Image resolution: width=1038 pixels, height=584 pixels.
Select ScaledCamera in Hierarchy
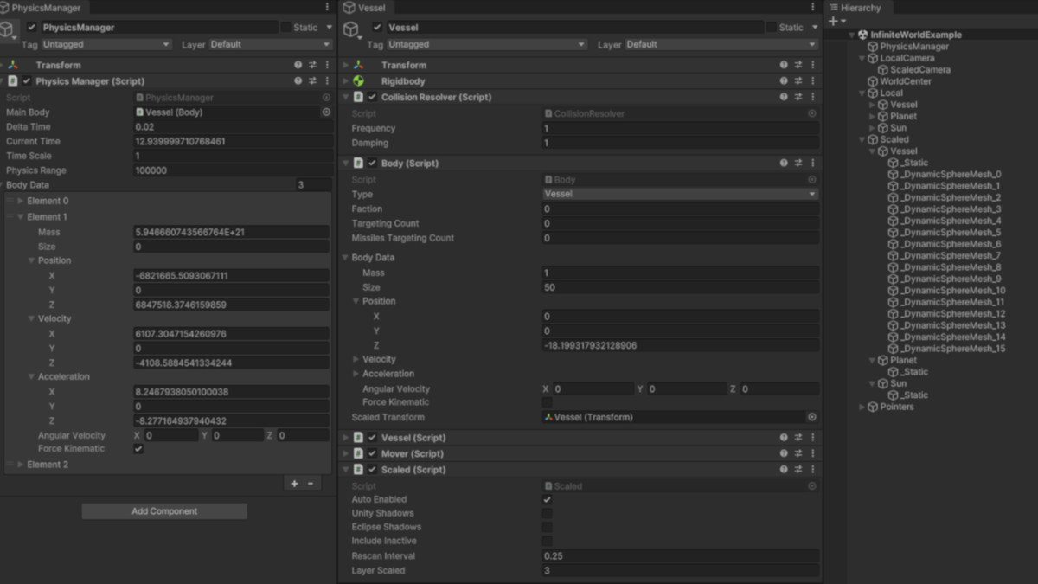[x=919, y=70]
